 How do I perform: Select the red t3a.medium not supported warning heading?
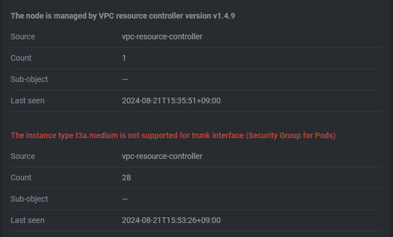173,135
